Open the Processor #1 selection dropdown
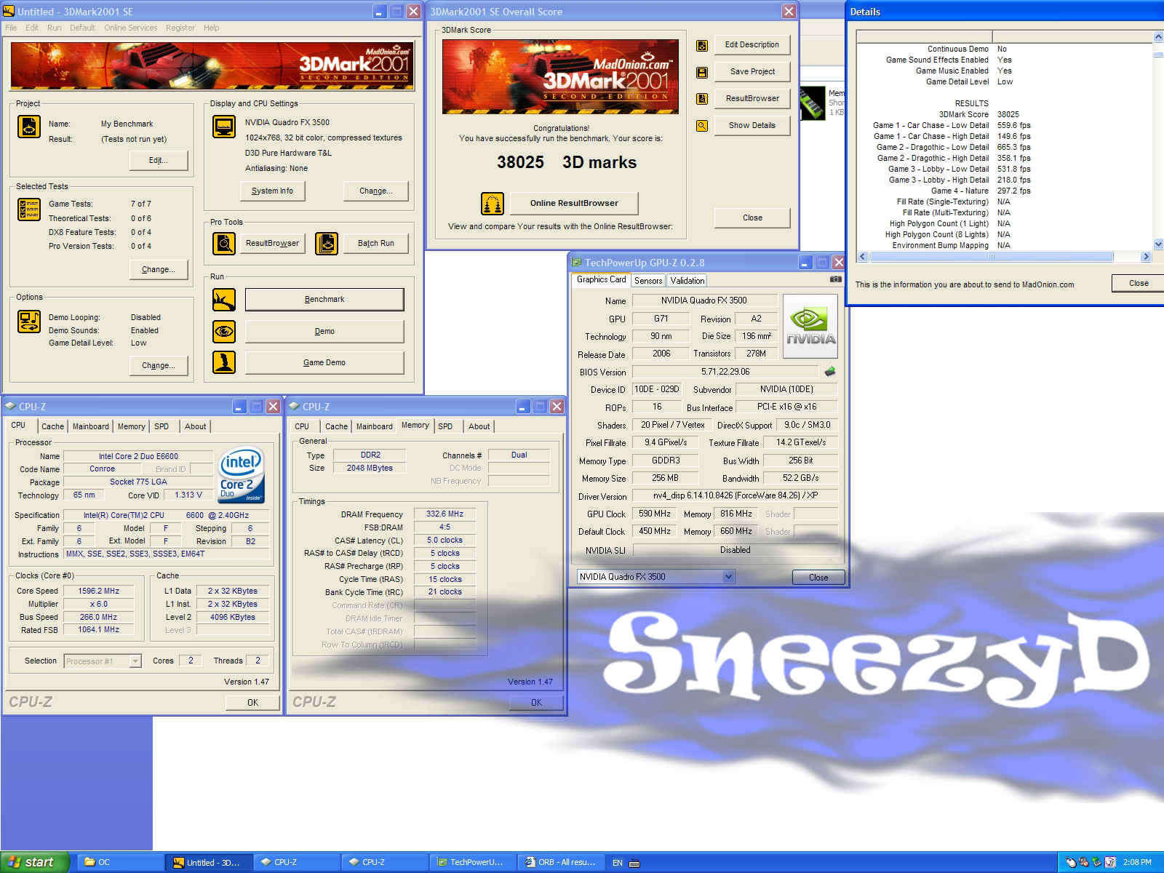 pos(103,661)
